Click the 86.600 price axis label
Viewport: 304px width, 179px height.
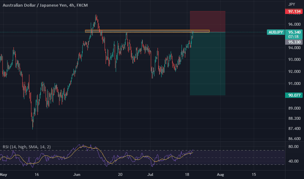pyautogui.click(x=294, y=139)
